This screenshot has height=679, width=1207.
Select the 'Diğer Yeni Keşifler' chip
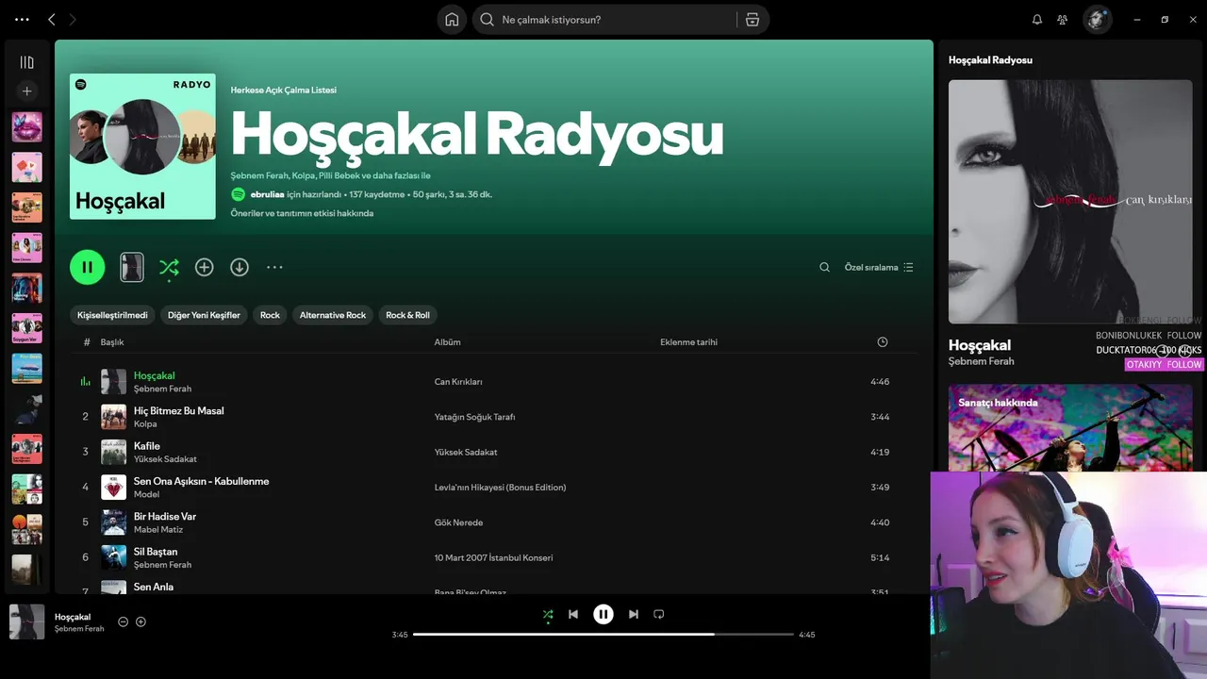pos(204,315)
